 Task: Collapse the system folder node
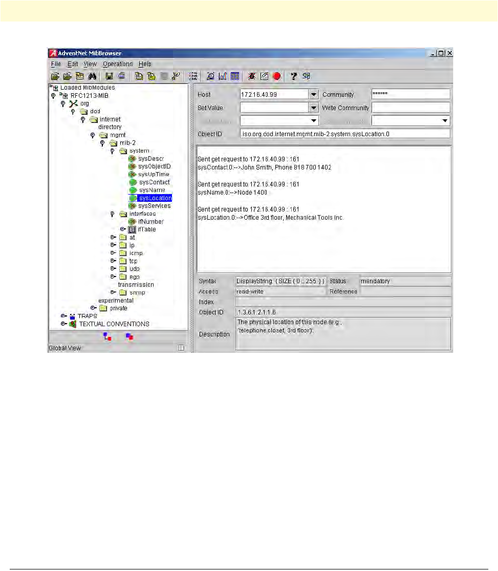pyautogui.click(x=112, y=151)
